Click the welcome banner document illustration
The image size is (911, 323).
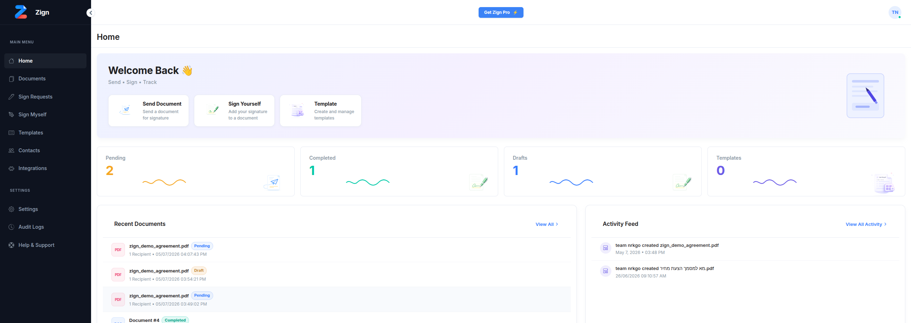click(x=865, y=96)
